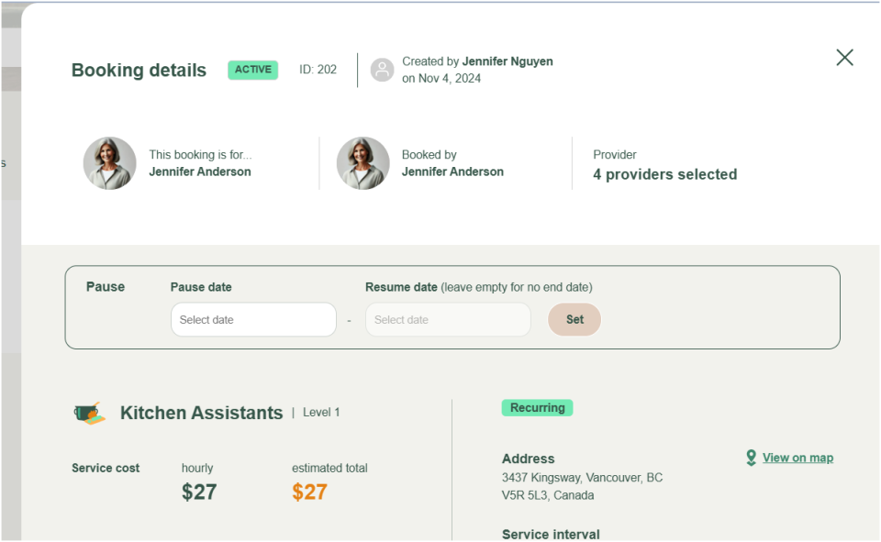This screenshot has height=542, width=881.
Task: Open the Pause date picker field
Action: click(x=253, y=320)
